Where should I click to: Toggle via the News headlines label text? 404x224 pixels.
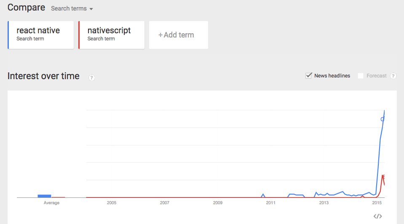tap(332, 76)
